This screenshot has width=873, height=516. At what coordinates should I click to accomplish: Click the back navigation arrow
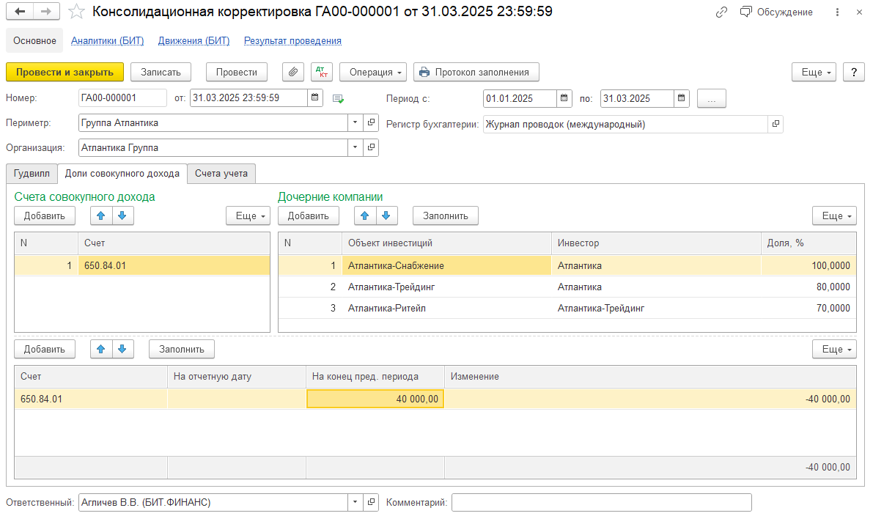click(21, 12)
